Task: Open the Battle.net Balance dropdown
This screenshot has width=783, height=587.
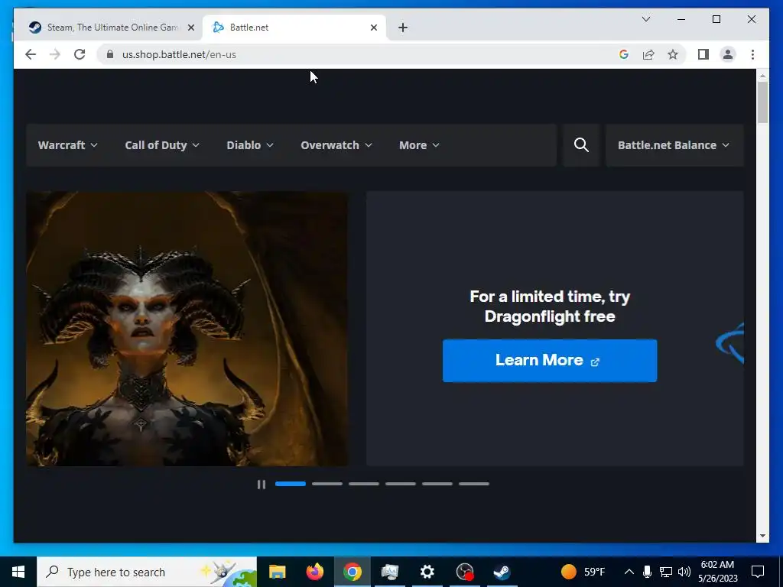Action: point(674,145)
